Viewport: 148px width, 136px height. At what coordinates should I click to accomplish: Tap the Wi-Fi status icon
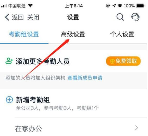point(30,6)
